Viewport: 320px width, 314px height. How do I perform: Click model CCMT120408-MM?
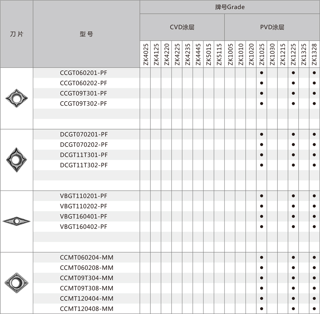click(x=86, y=309)
